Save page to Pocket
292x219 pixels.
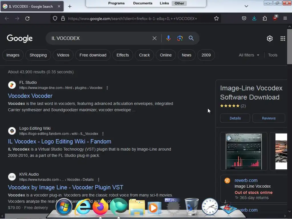[244, 19]
